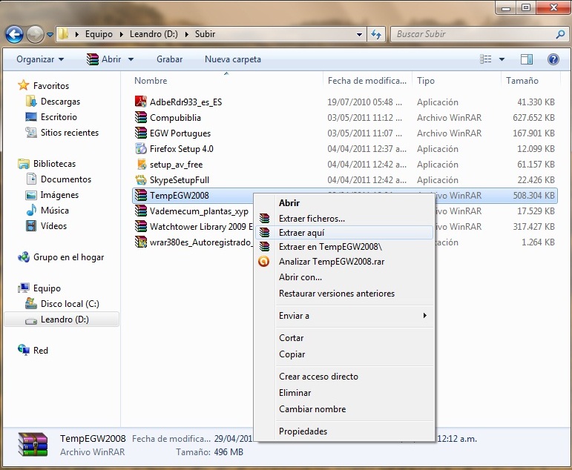Click the change view icon
572x470 pixels.
tap(485, 59)
